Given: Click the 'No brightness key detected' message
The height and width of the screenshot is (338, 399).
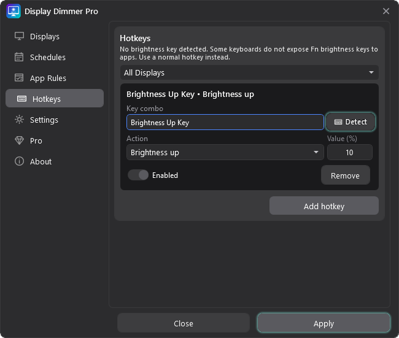Looking at the screenshot, I should pos(249,53).
